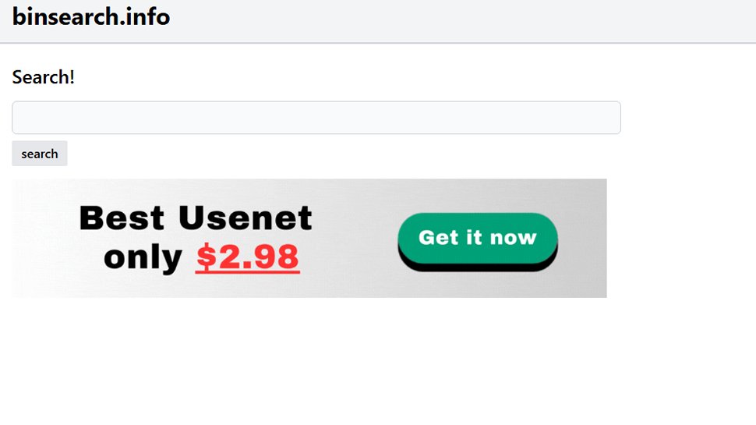The image size is (756, 425).
Task: Focus the search text input field
Action: [316, 118]
